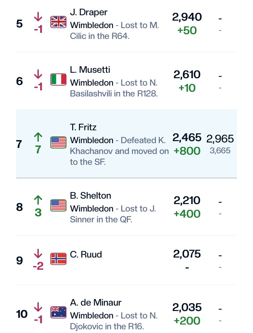This screenshot has width=253, height=333.
Task: Open A. de Minaur player name
Action: [96, 303]
